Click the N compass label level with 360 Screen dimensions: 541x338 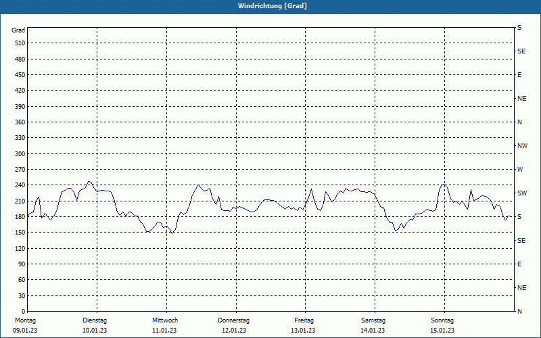point(519,122)
